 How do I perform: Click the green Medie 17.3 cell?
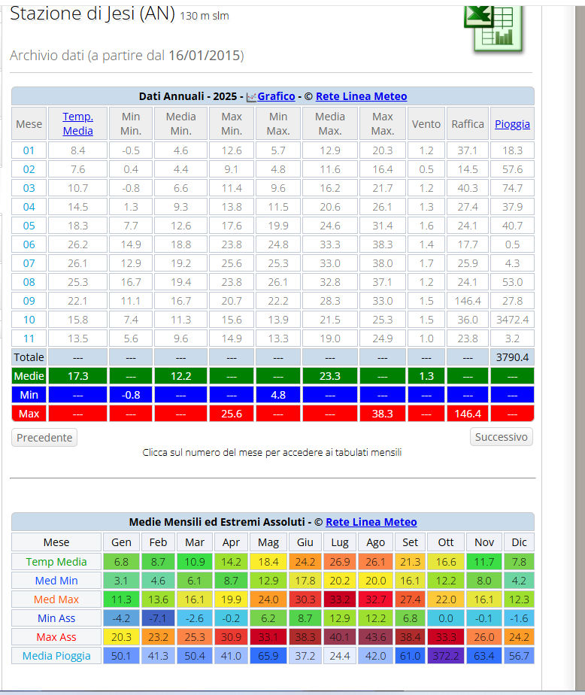point(77,376)
